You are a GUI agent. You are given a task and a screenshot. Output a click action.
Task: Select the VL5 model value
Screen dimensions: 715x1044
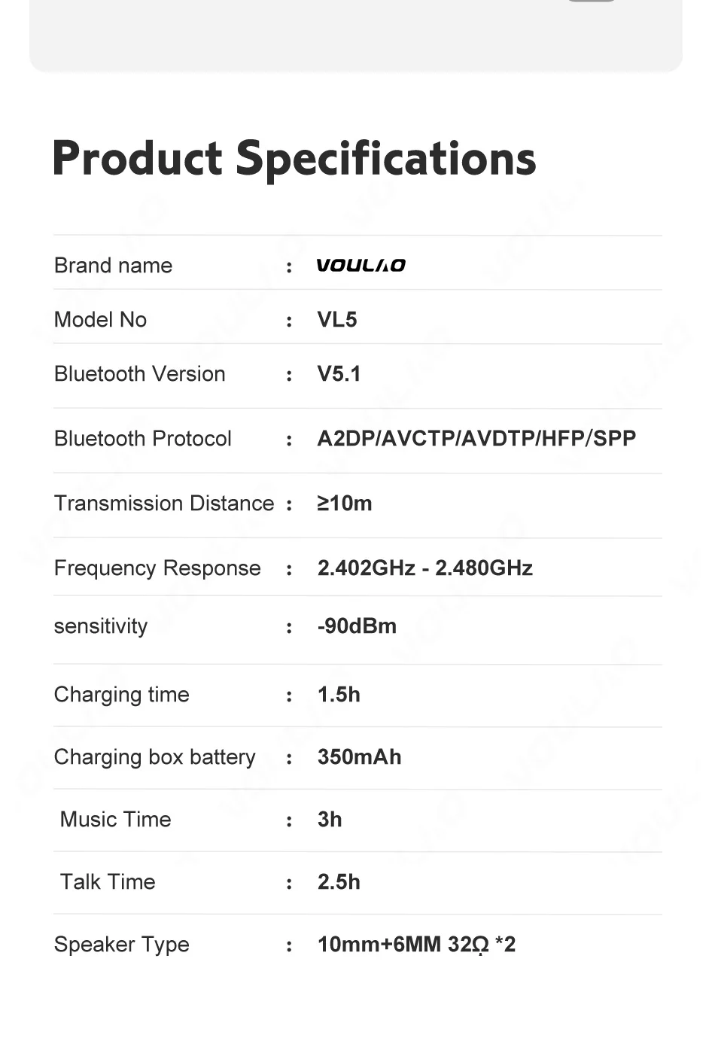coord(336,319)
